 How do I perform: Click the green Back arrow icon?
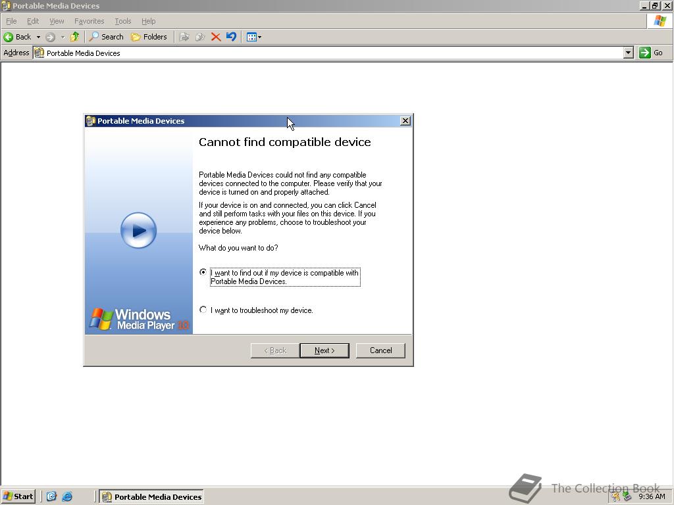(x=8, y=37)
